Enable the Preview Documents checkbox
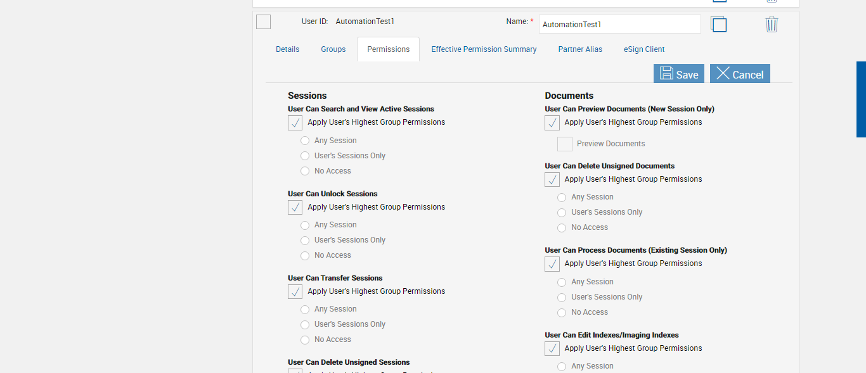This screenshot has height=373, width=866. [565, 144]
